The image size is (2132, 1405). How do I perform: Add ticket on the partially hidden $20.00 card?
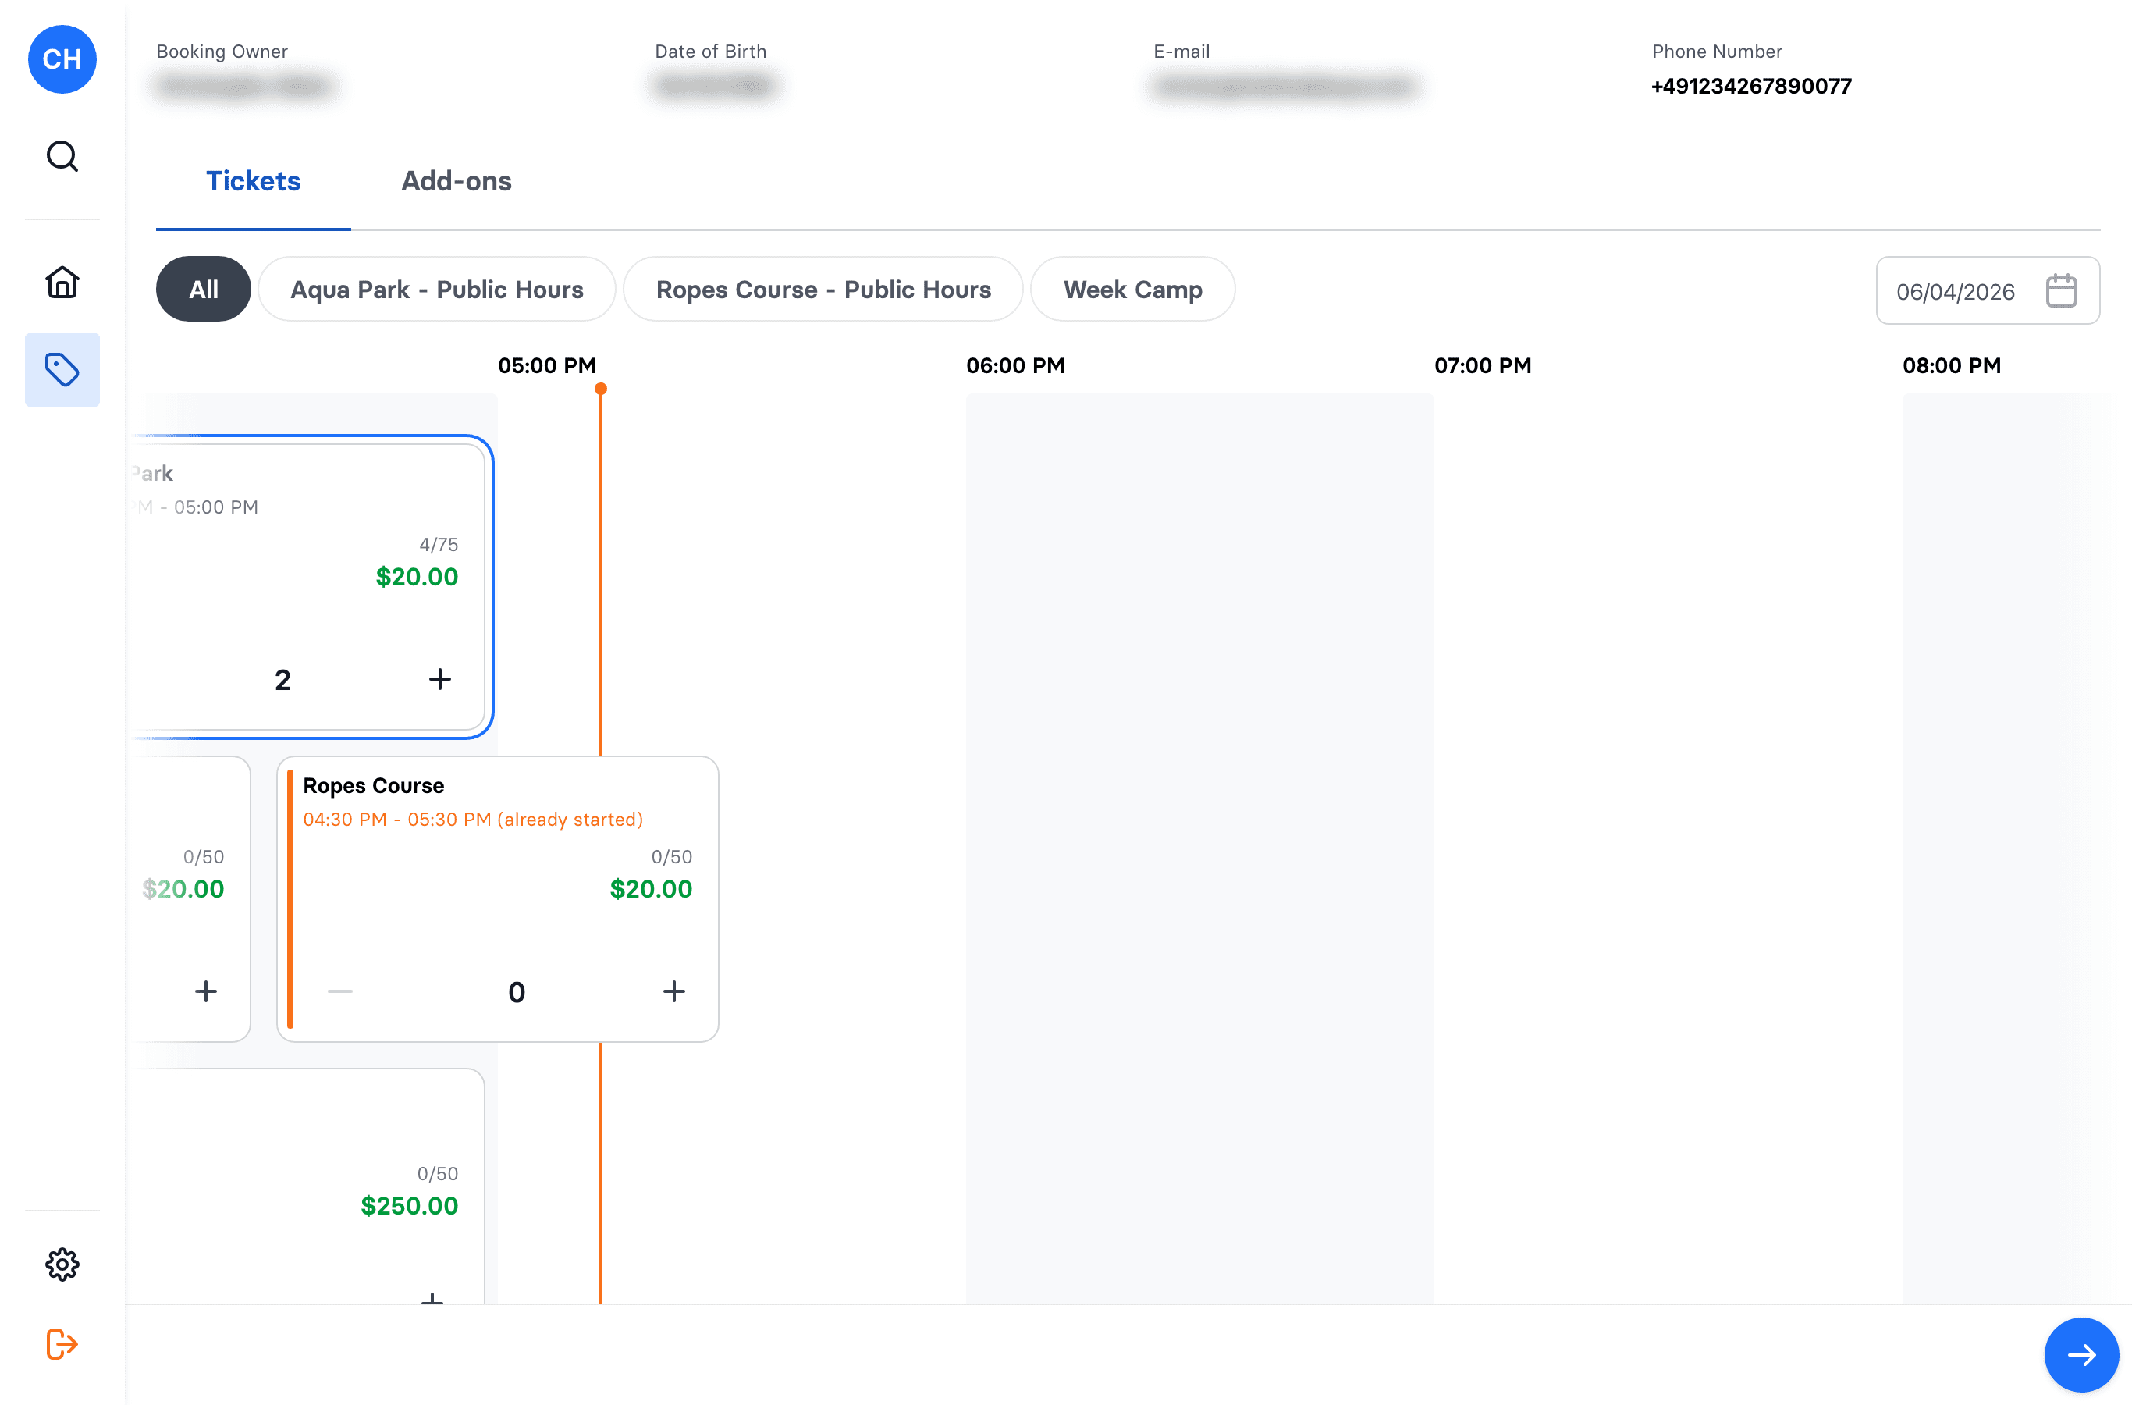point(206,991)
